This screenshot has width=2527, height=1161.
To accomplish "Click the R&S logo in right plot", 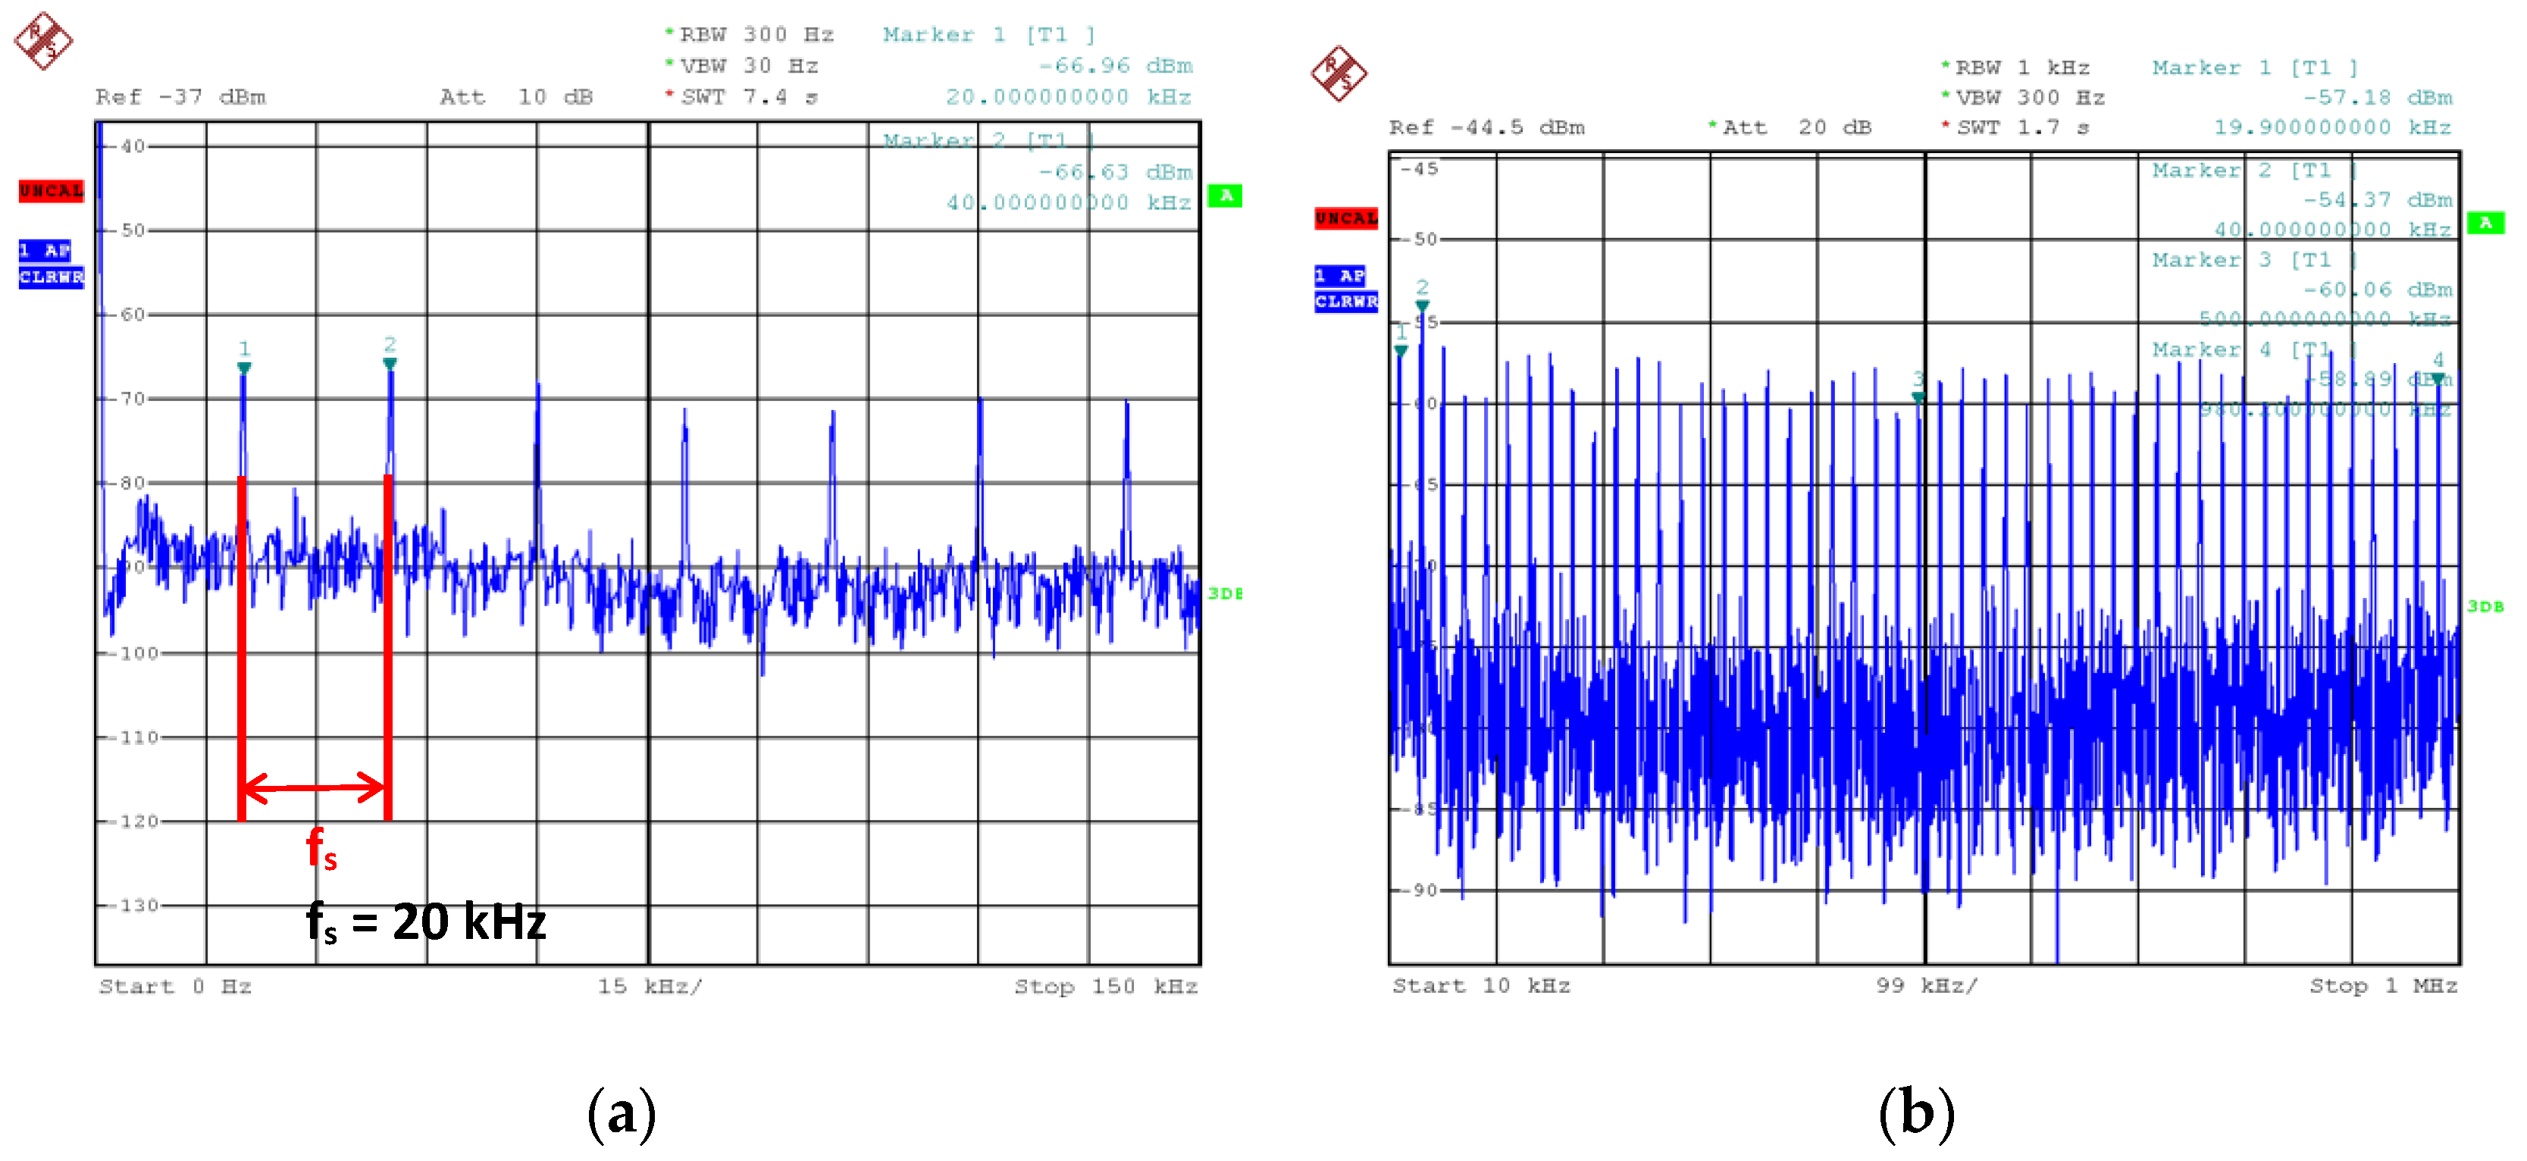I will (1339, 73).
